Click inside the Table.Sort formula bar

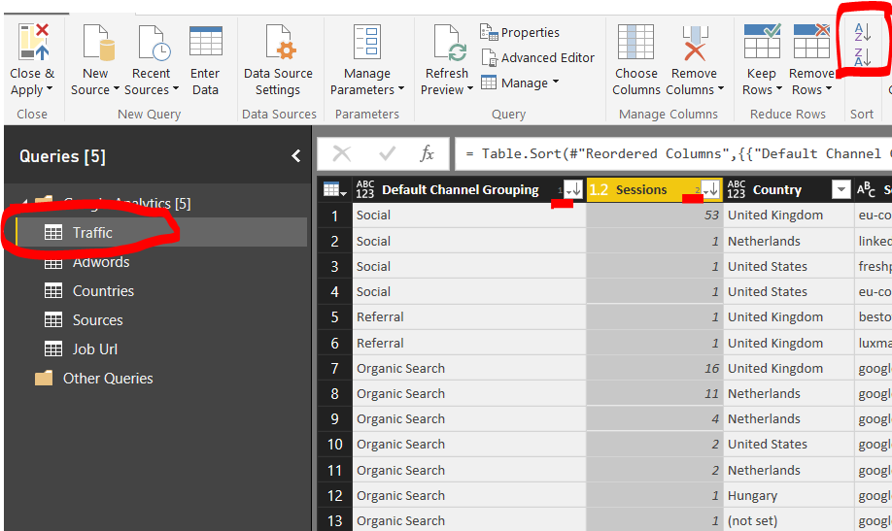[x=673, y=153]
